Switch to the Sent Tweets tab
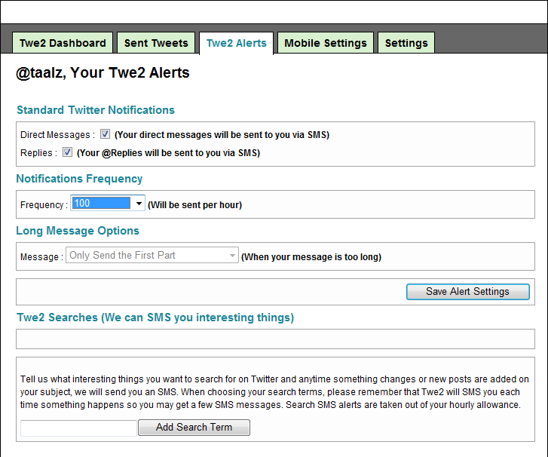The image size is (548, 457). [156, 43]
